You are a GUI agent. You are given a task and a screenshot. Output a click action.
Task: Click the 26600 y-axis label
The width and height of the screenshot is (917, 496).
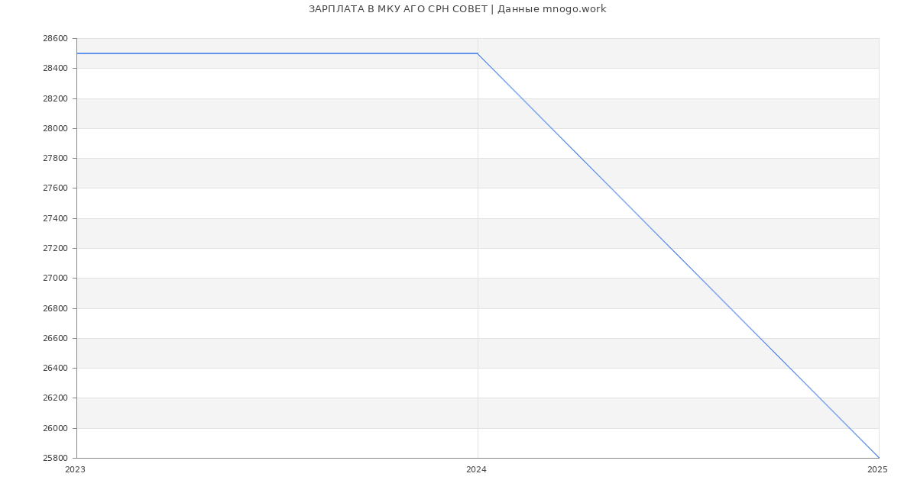click(x=55, y=339)
